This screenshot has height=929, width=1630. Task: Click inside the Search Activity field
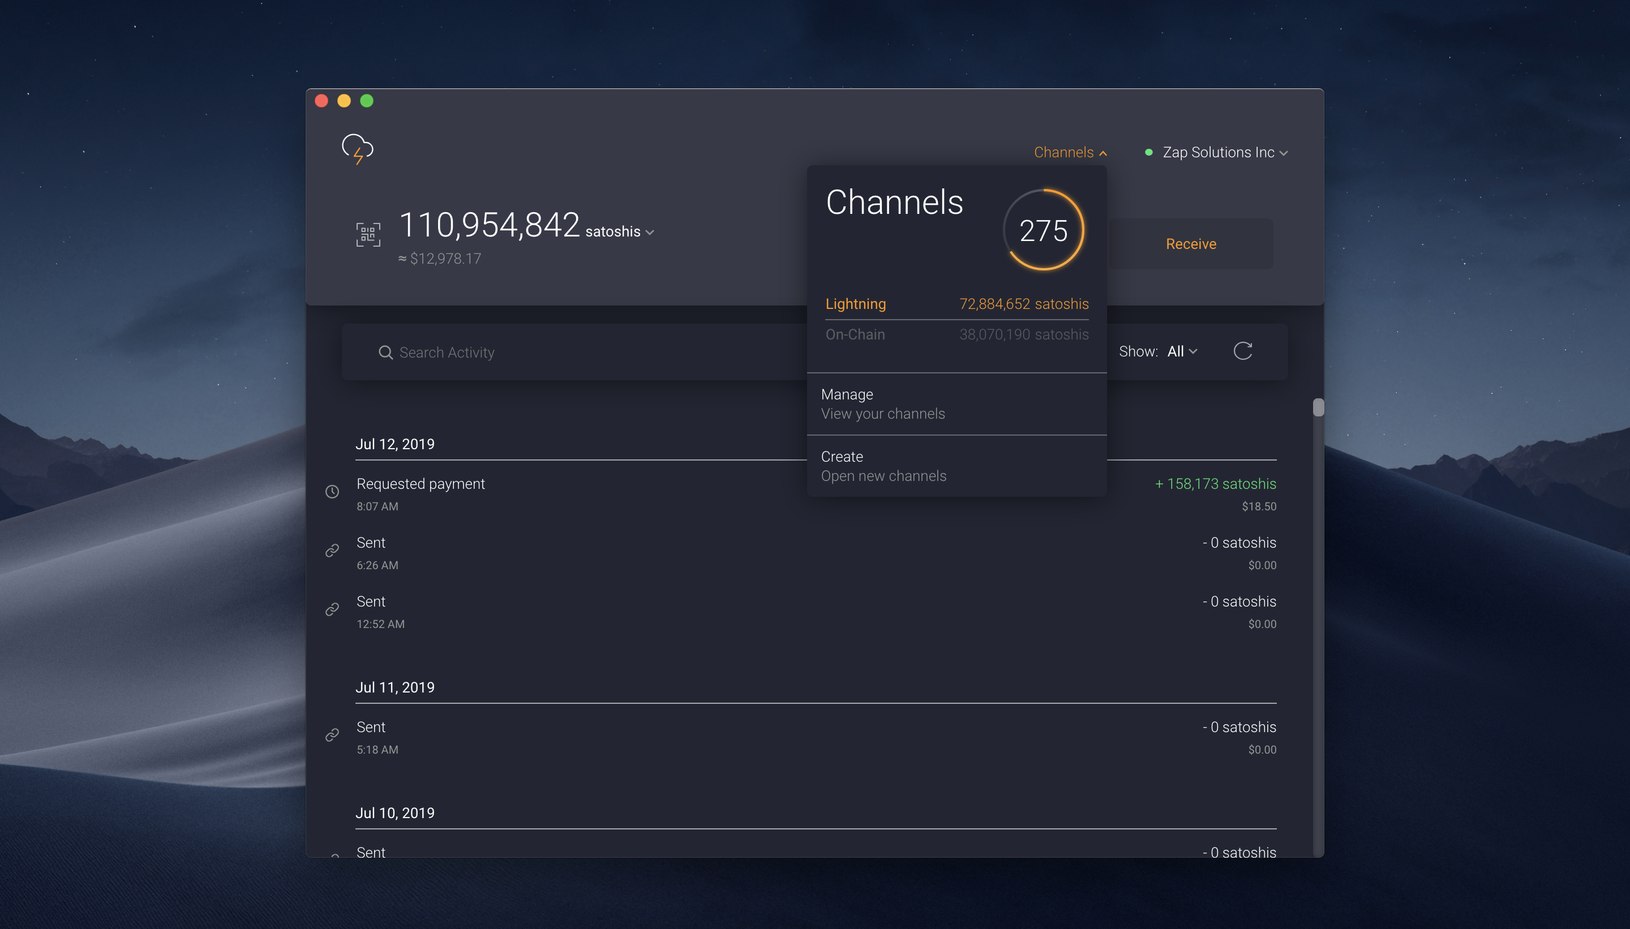click(x=479, y=351)
